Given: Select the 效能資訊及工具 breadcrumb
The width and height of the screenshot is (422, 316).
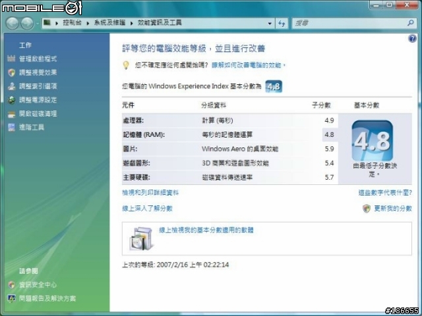Looking at the screenshot, I should click(160, 23).
